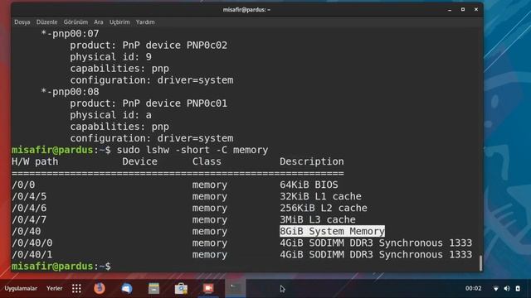
Task: Click the '/0/0' hardware path
Action: coord(23,185)
